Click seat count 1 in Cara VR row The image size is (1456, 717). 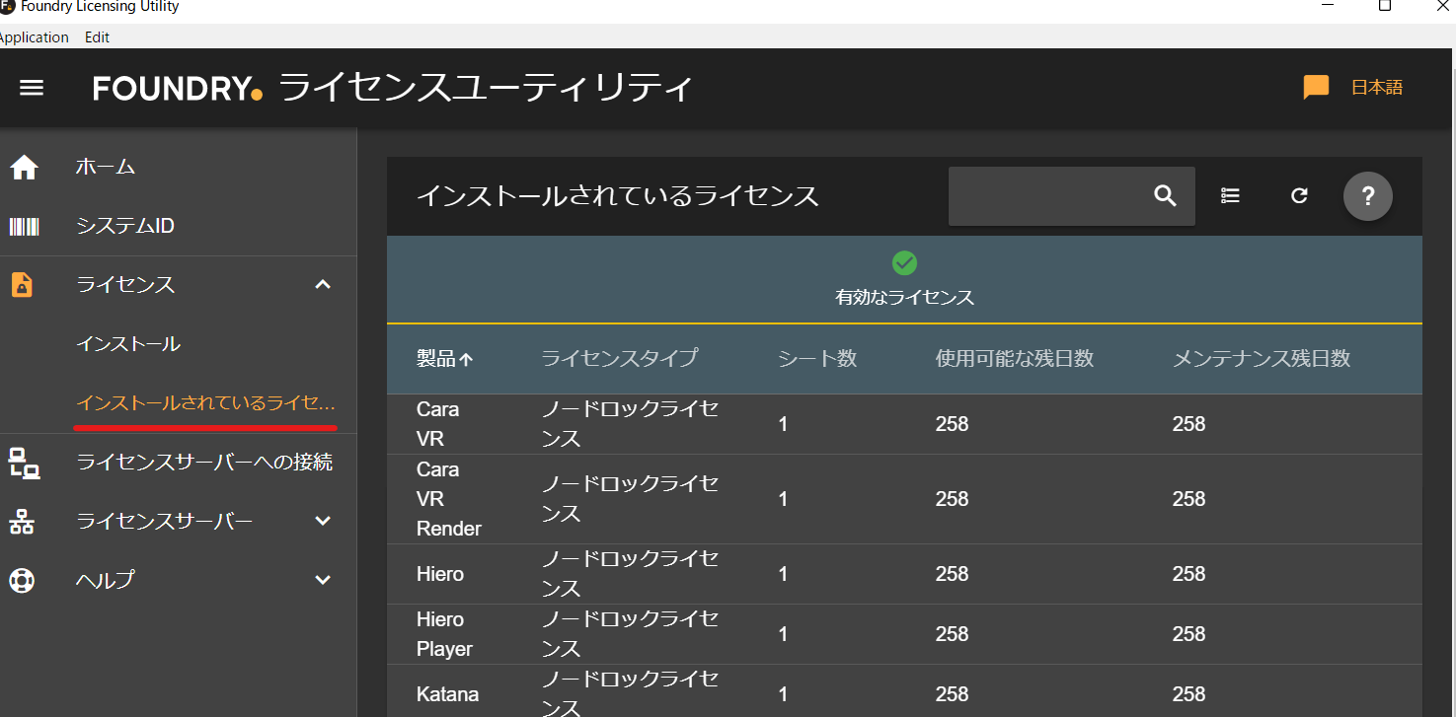click(x=784, y=424)
